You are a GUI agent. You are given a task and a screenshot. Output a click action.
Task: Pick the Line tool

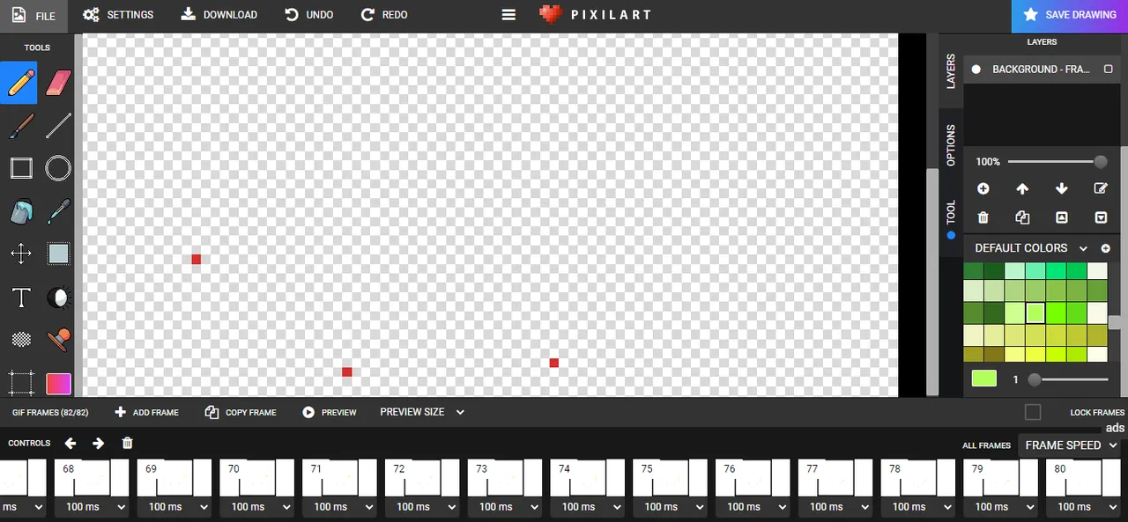click(x=58, y=126)
